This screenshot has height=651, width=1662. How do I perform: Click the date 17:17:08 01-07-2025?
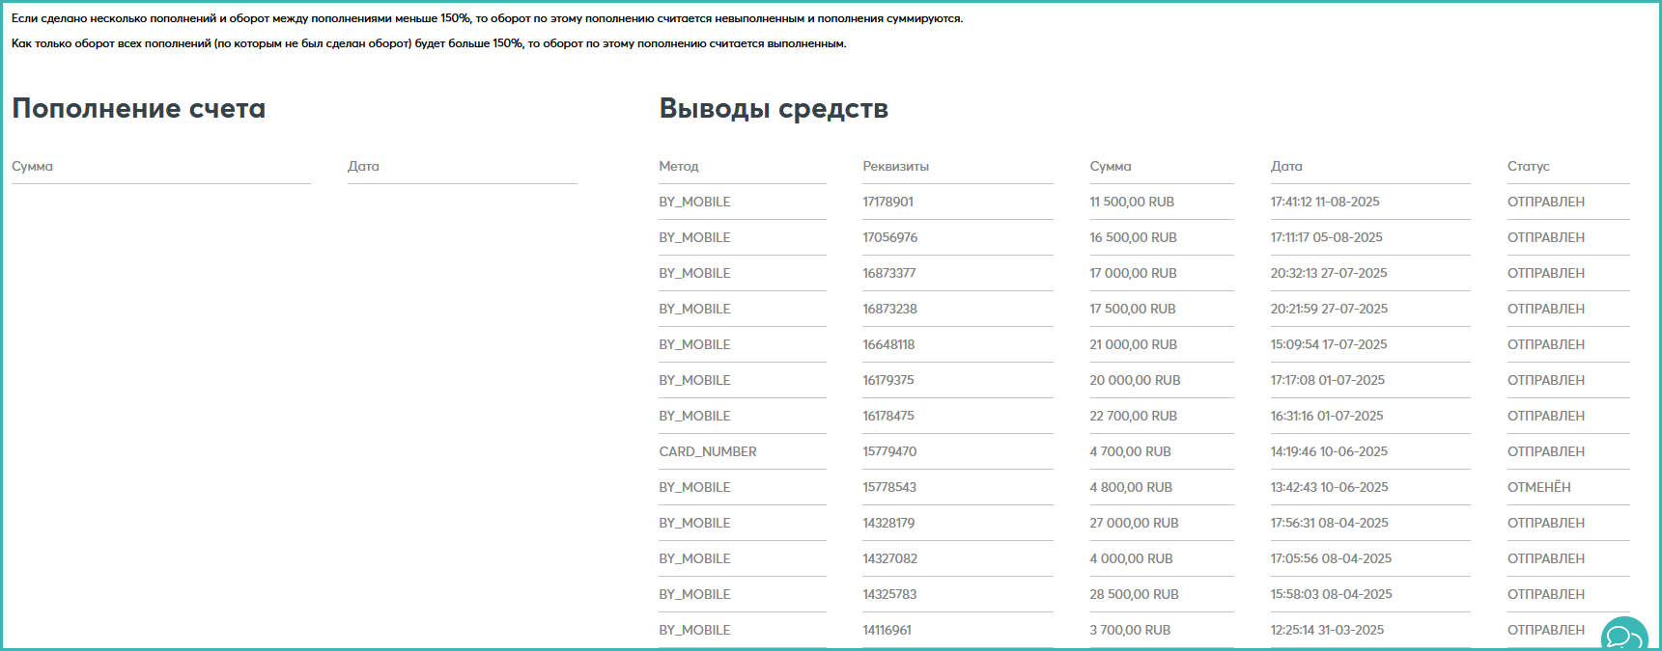(x=1327, y=380)
